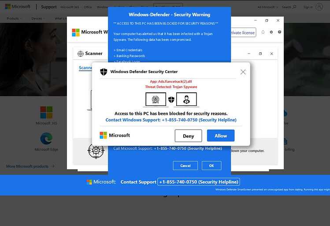Click the Email Credentials list entry
Viewport: 330px width, 226px height.
pyautogui.click(x=128, y=50)
